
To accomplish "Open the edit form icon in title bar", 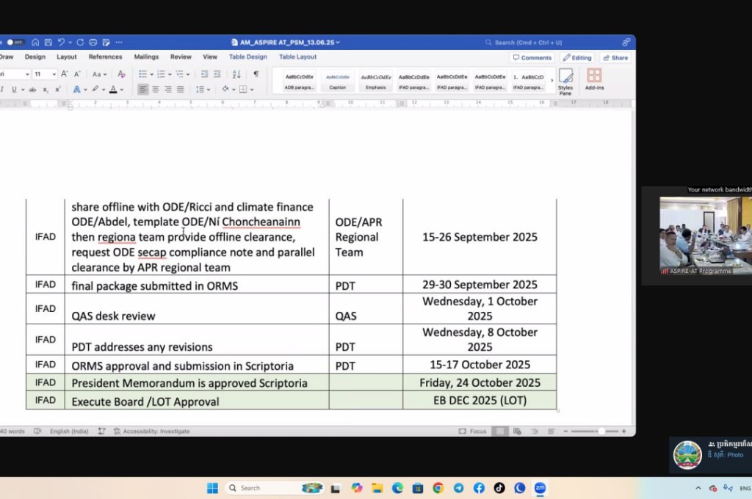I will (106, 42).
